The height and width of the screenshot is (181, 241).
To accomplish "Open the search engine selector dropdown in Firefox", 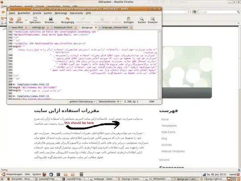I will [195, 12].
